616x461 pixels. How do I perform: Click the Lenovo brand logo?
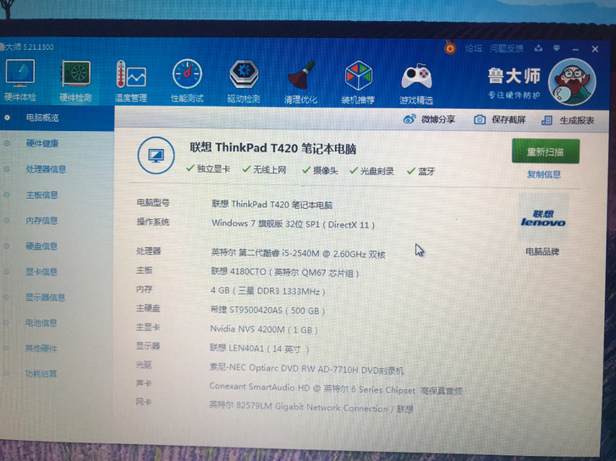(x=543, y=218)
